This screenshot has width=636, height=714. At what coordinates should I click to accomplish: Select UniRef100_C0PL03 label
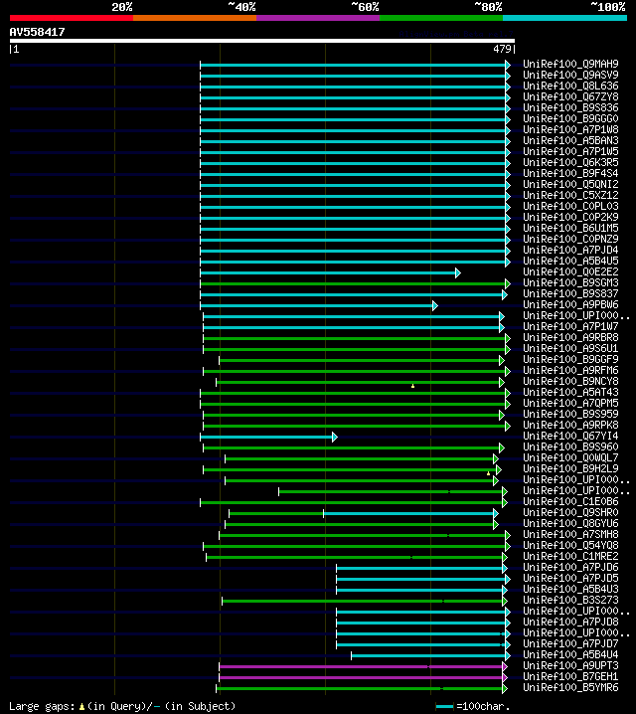(x=570, y=206)
